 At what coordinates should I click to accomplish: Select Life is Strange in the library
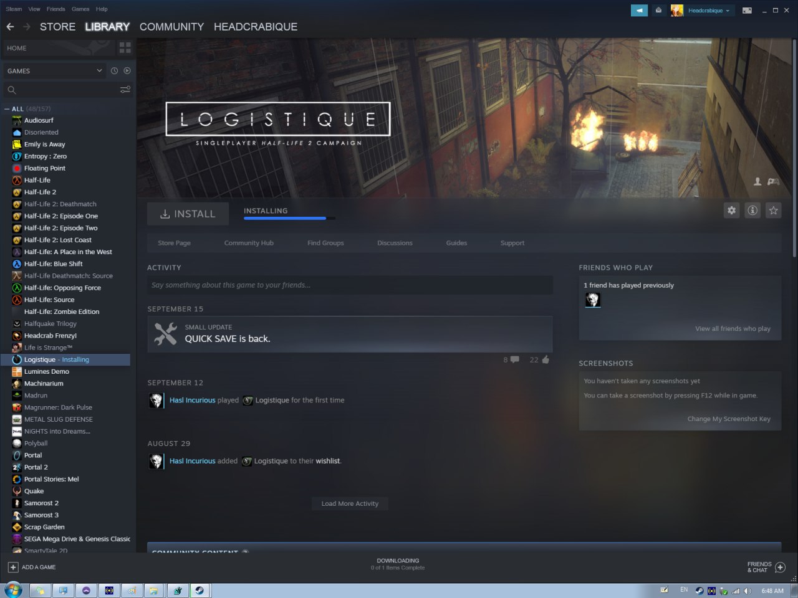coord(48,348)
